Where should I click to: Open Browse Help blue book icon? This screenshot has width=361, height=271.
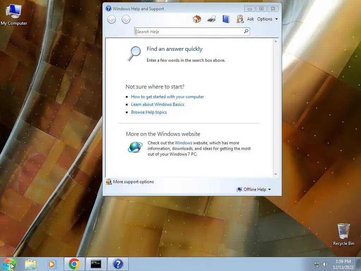226,19
